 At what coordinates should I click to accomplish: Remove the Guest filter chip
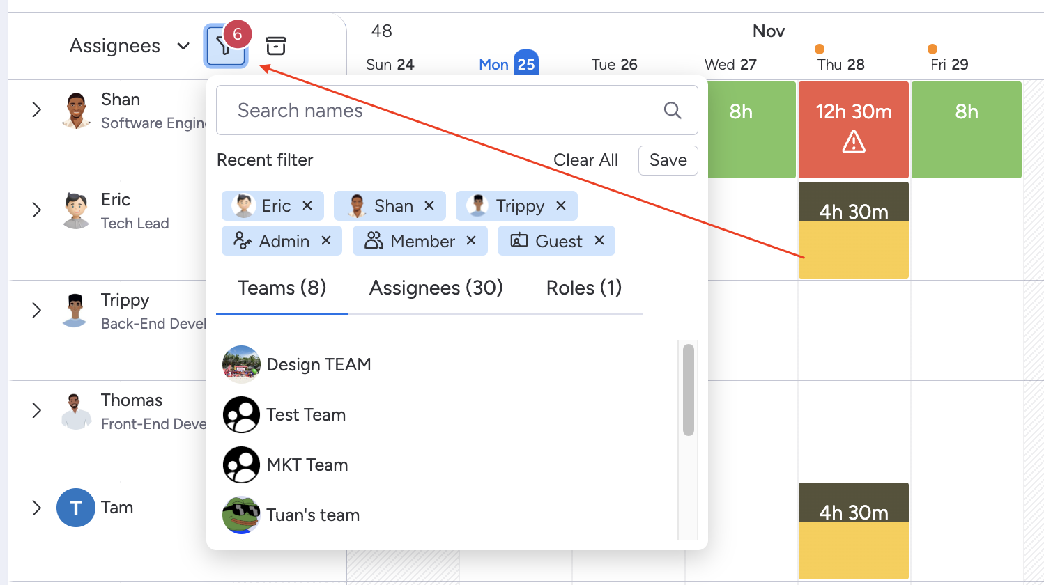[599, 240]
